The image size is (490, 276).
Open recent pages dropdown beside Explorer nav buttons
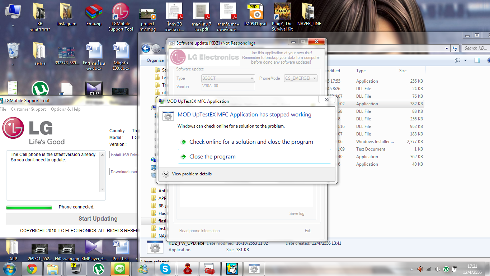pos(163,48)
